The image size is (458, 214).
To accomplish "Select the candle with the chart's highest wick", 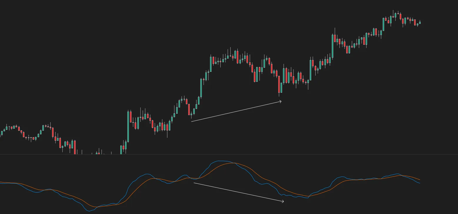I will [x=393, y=15].
